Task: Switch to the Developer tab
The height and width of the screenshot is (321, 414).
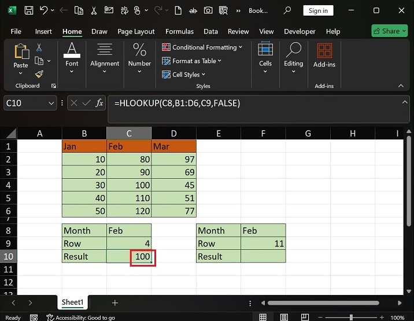Action: [300, 31]
